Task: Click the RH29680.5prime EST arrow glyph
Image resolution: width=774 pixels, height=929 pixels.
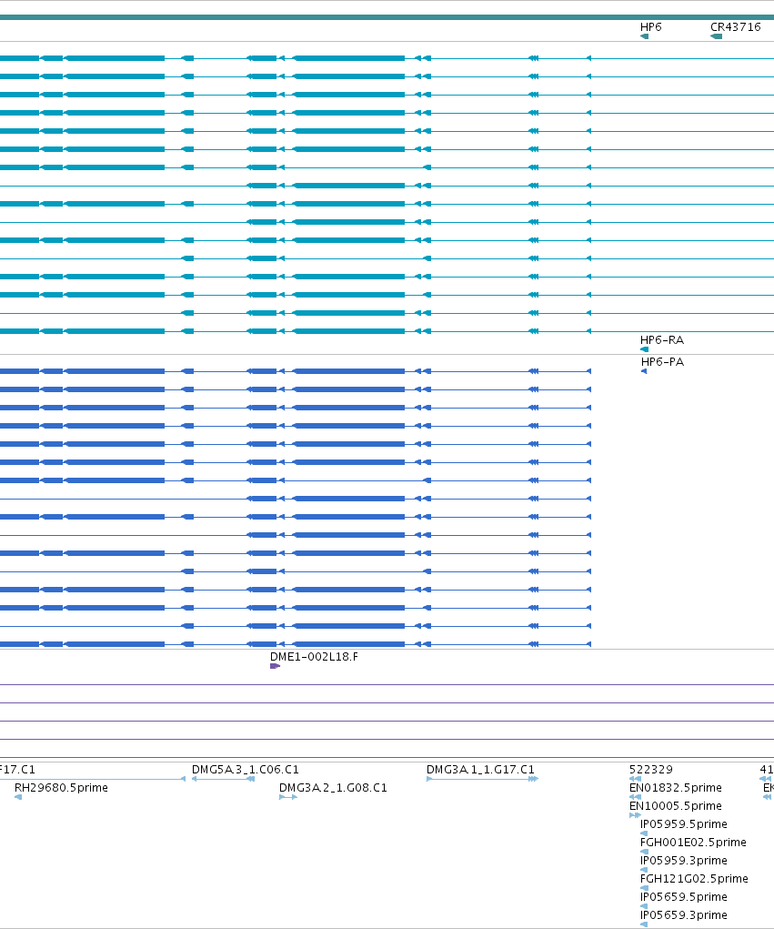Action: coord(18,797)
